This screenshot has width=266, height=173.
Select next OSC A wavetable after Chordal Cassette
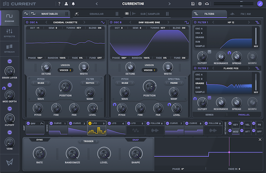pyautogui.click(x=84, y=23)
